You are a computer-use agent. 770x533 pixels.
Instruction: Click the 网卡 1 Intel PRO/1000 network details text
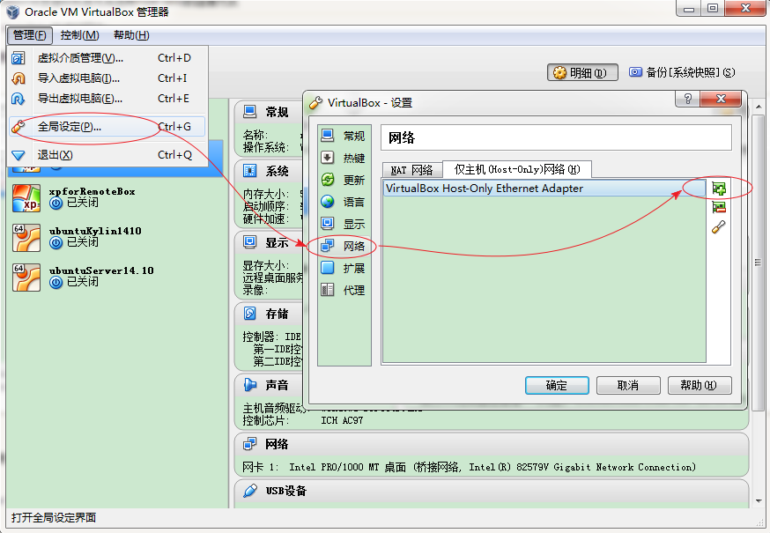(469, 467)
